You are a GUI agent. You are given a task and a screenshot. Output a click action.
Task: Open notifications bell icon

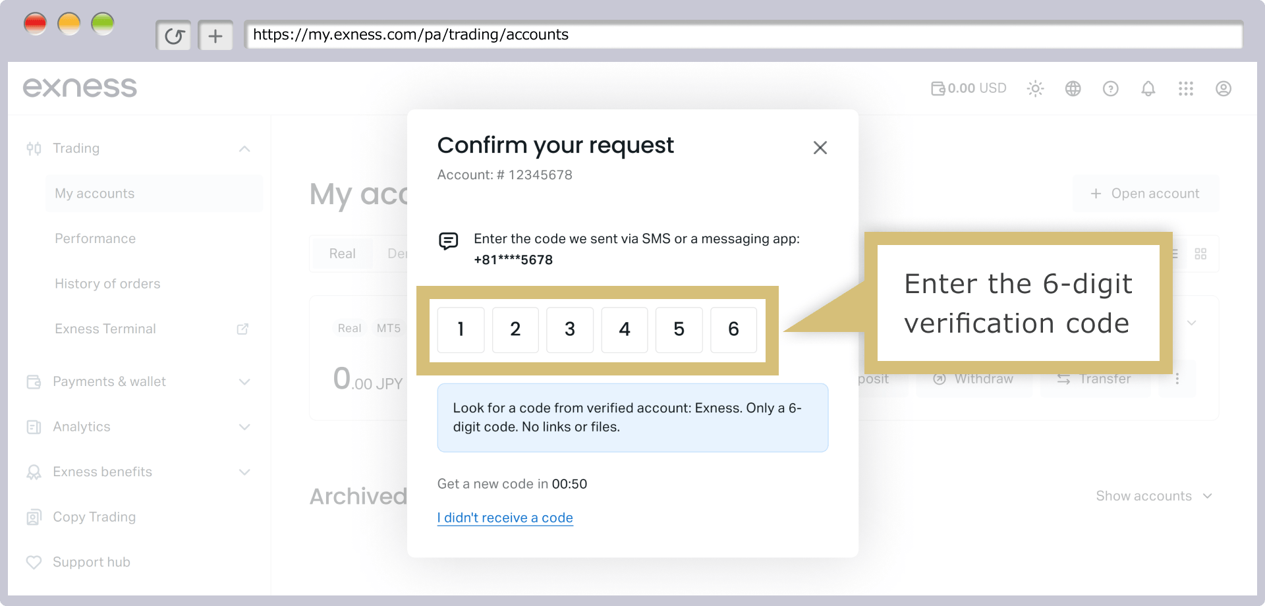coord(1148,88)
